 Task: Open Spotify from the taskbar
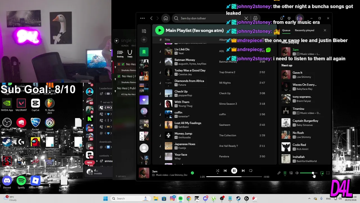tap(180, 198)
